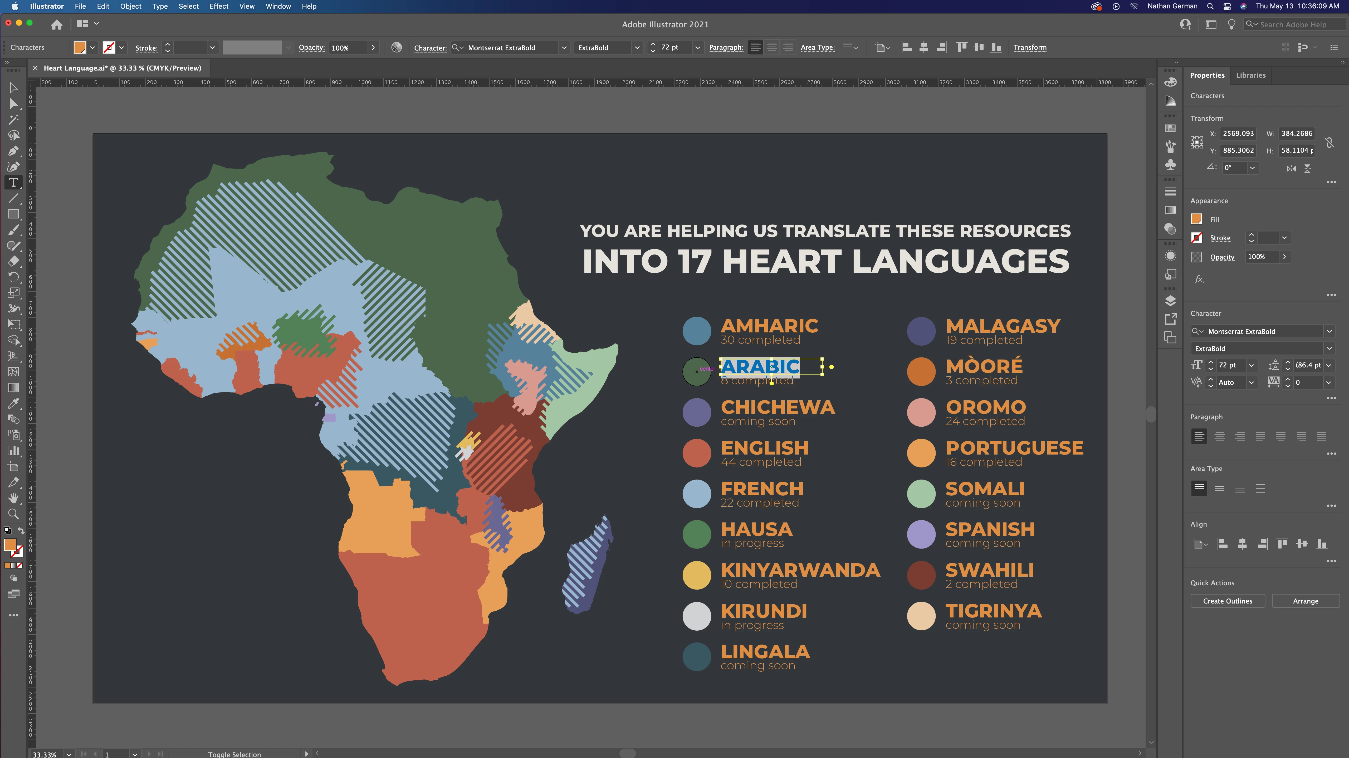Select the Hand tool
The width and height of the screenshot is (1349, 758).
14,498
